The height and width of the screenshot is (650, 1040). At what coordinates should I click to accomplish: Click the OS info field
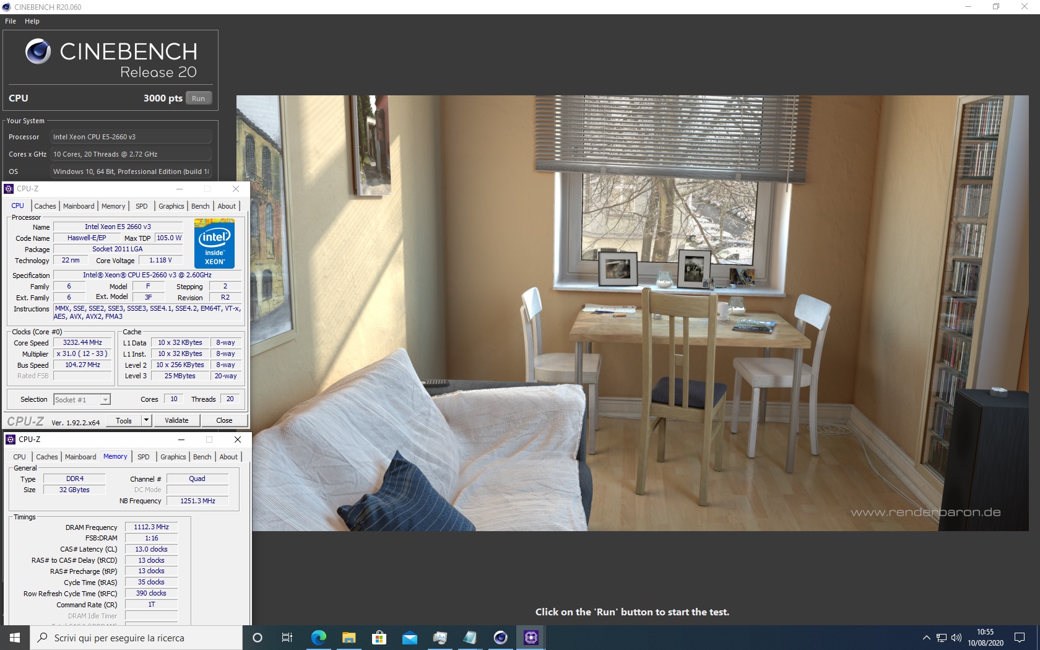(x=131, y=171)
